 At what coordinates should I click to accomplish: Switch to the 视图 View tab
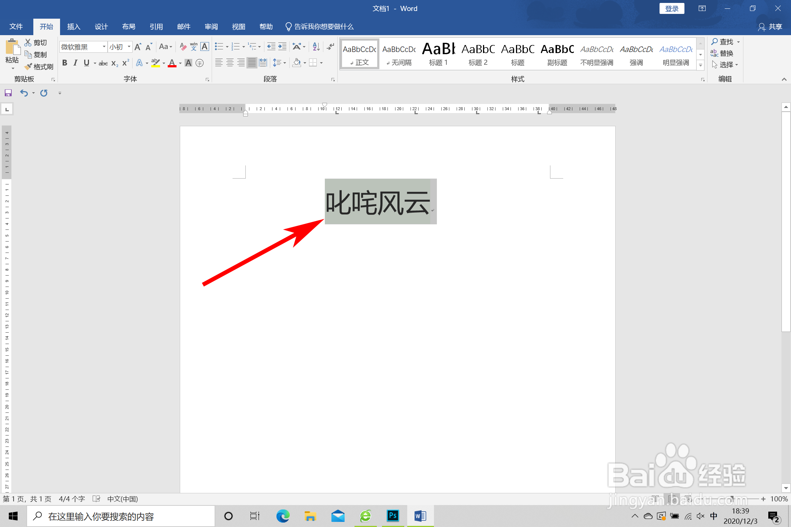(238, 27)
